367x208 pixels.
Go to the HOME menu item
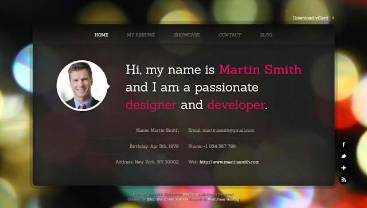[x=101, y=35]
